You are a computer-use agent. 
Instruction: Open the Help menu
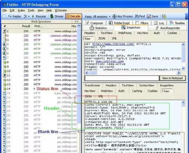point(49,11)
